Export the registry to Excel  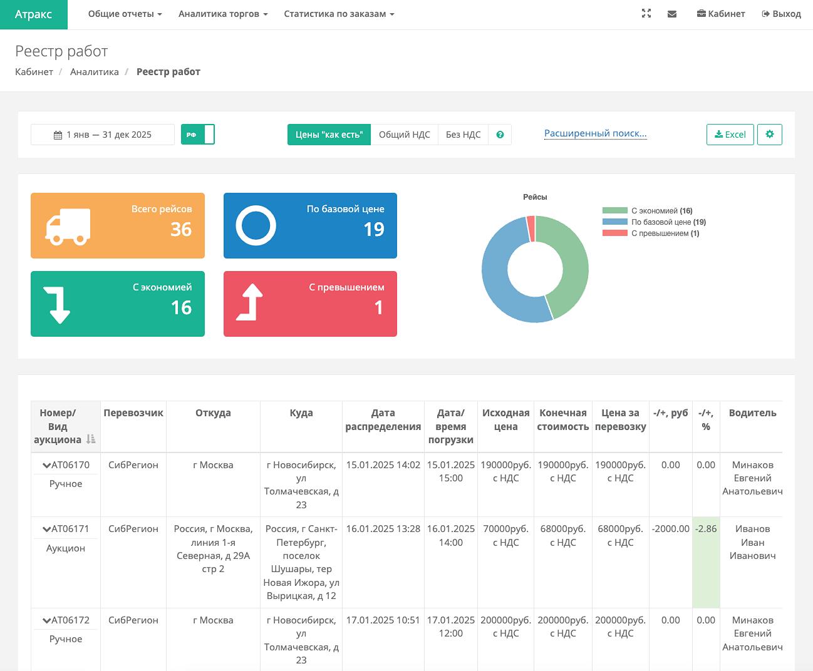pos(730,135)
